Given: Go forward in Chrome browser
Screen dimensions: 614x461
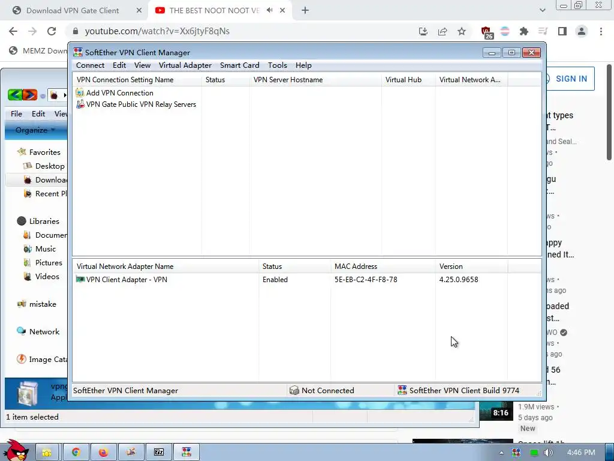Looking at the screenshot, I should tap(32, 31).
